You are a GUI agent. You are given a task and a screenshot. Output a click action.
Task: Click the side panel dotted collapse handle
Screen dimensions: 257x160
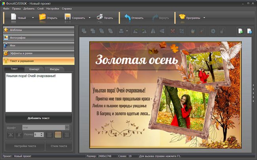[253, 93]
